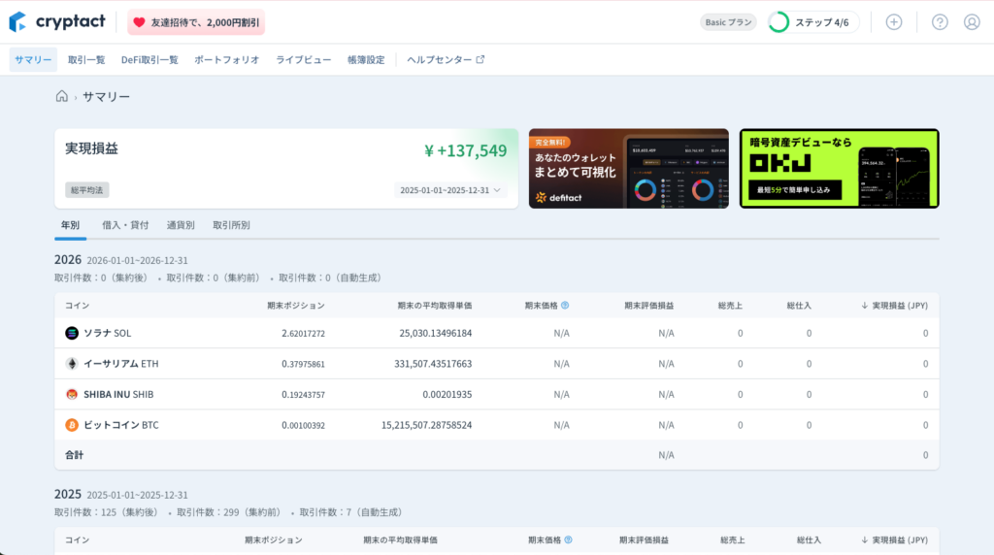Click the 友達招待で、2,000円割引 promo button
Screen dimensions: 994x555
coord(196,22)
